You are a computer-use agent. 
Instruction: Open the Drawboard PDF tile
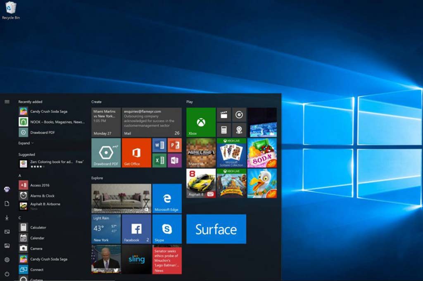(106, 153)
